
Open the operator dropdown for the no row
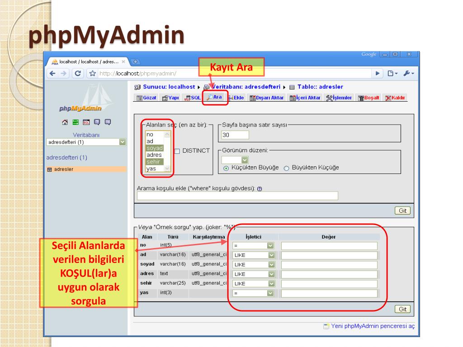pos(253,245)
